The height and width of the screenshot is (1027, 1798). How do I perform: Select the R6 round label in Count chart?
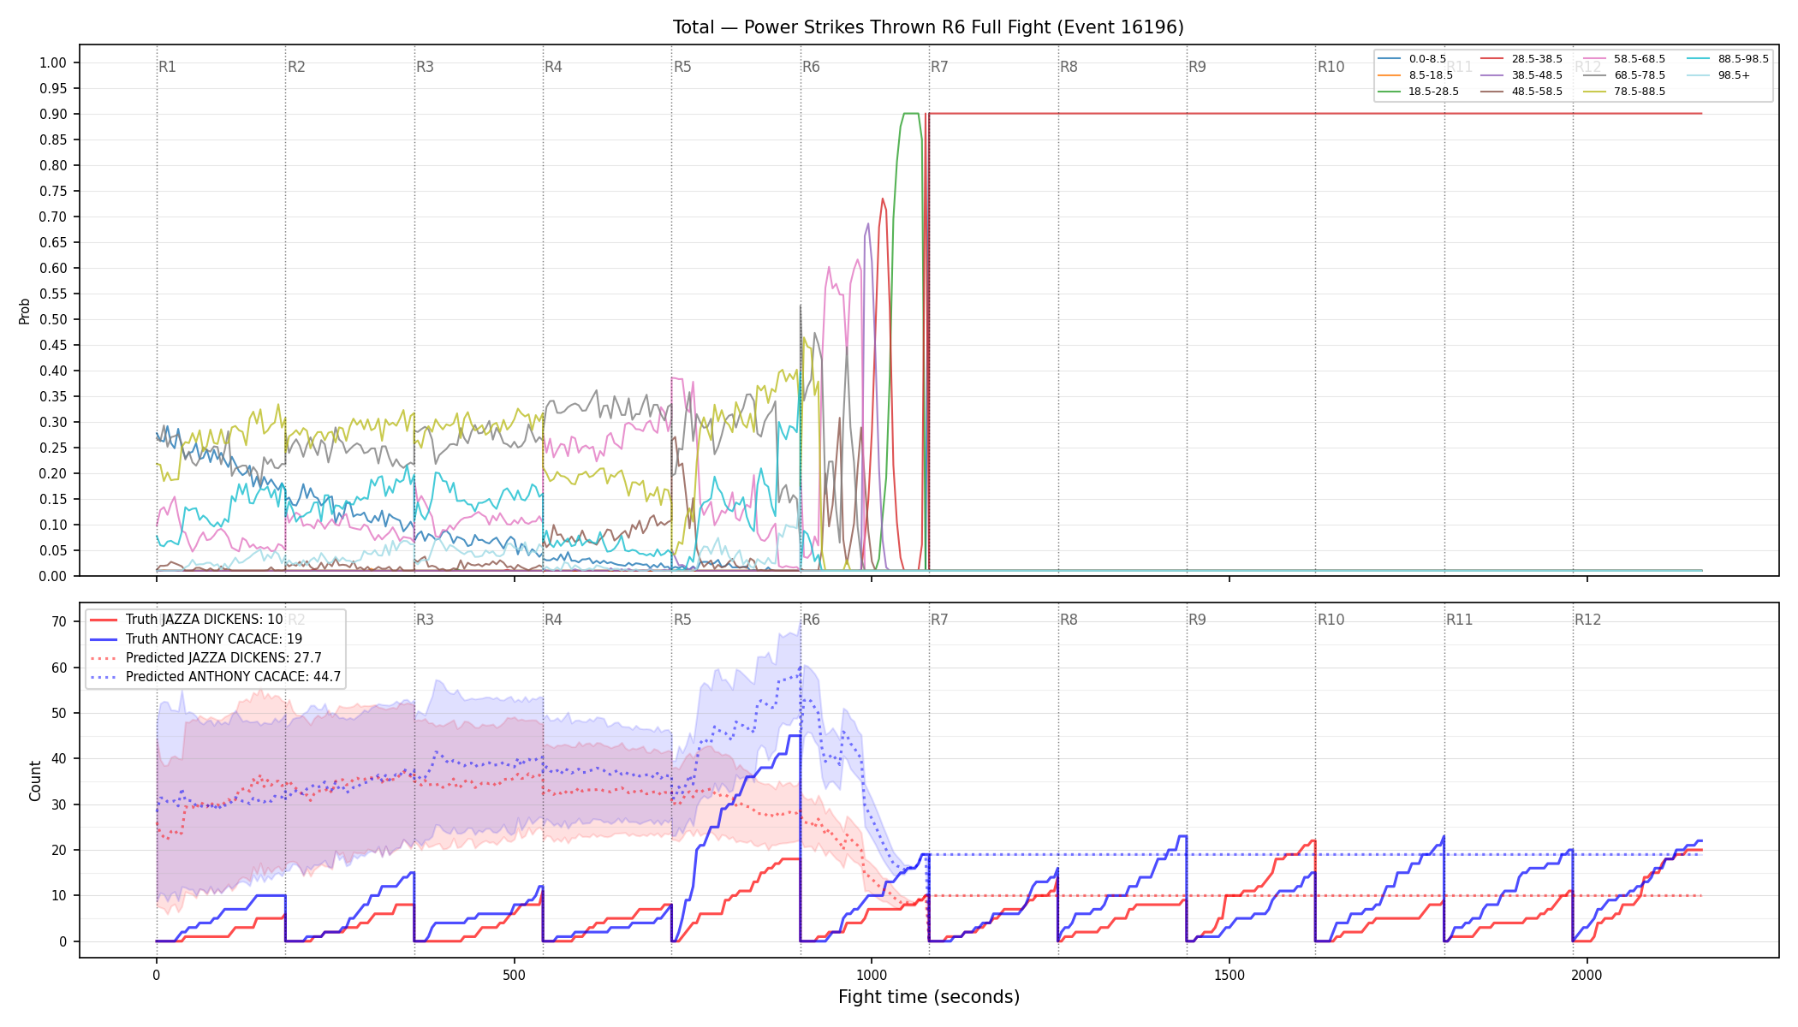[811, 620]
